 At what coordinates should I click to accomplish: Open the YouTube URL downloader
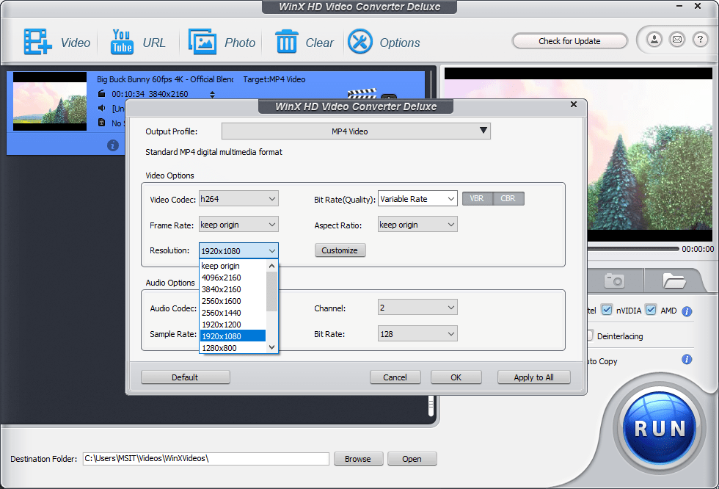click(122, 42)
